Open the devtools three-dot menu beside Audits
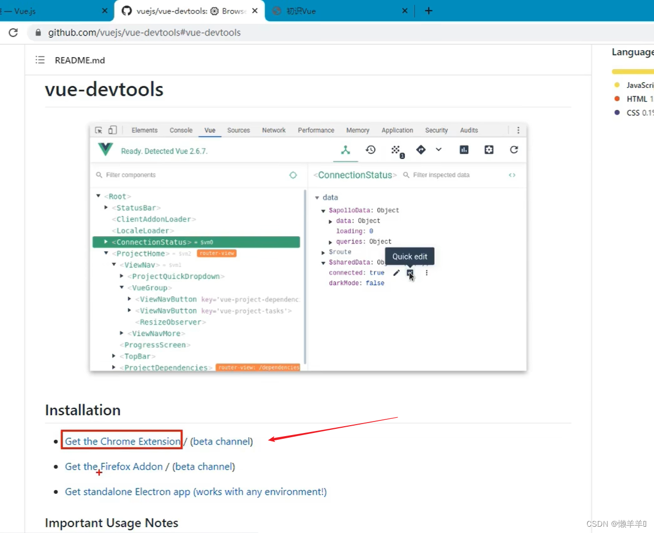 point(518,130)
